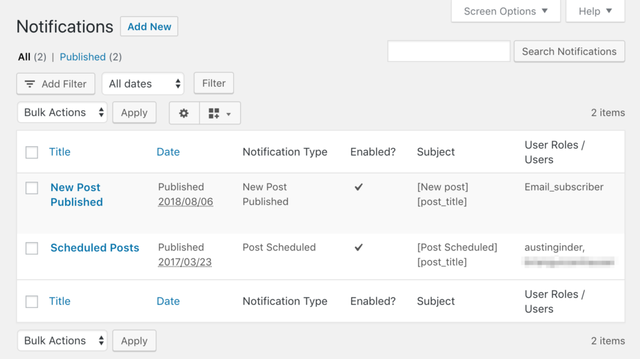This screenshot has width=640, height=359.
Task: Click the gear settings icon button
Action: [184, 113]
